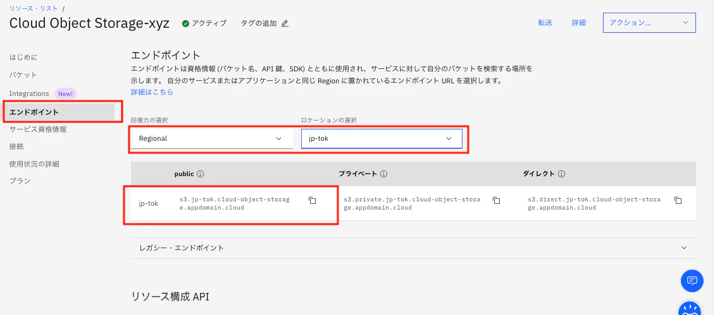Open the ロケーションの選択 jp-tok dropdown
Screen dimensions: 715x315
(x=382, y=138)
